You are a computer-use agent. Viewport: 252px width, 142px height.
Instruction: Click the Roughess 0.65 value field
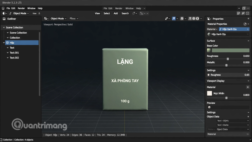pyautogui.click(x=228, y=75)
